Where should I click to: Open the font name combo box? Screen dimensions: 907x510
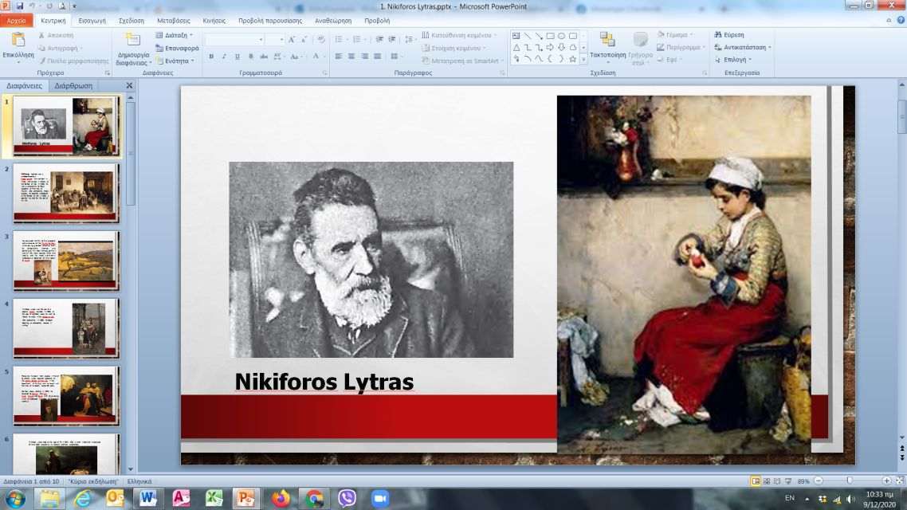click(x=234, y=39)
